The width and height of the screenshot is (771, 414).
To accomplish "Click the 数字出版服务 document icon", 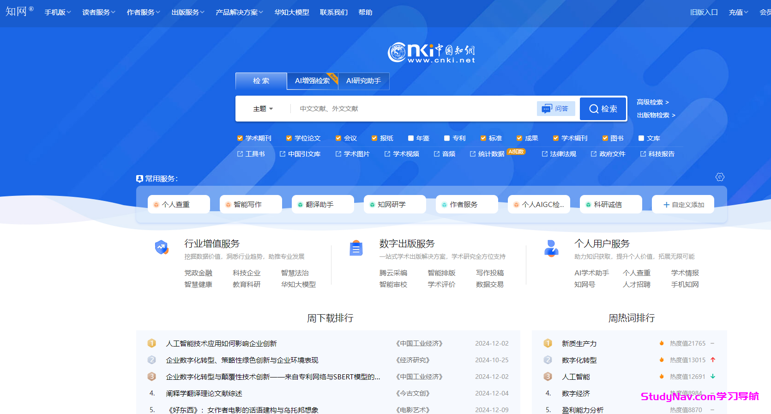I will click(x=356, y=248).
